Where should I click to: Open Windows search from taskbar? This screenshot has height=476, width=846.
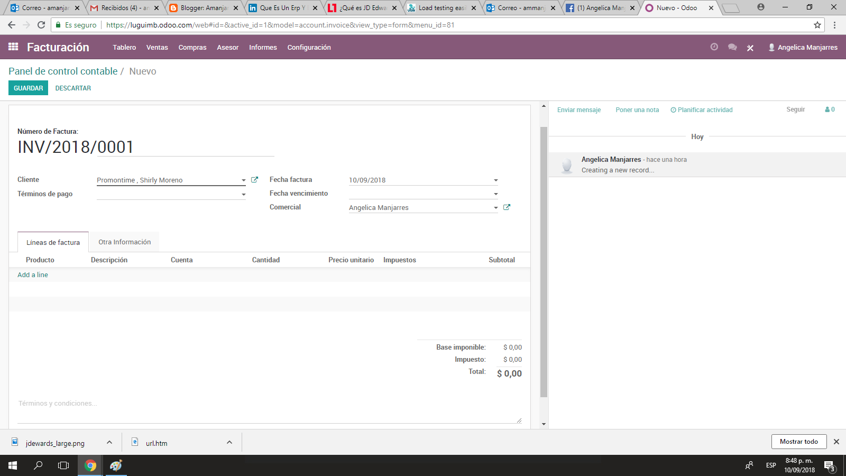click(38, 465)
